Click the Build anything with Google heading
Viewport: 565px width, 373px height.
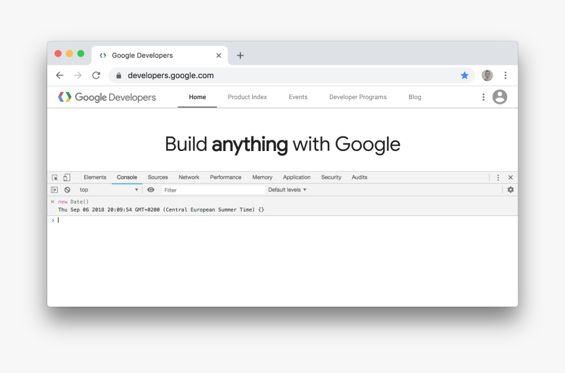282,144
